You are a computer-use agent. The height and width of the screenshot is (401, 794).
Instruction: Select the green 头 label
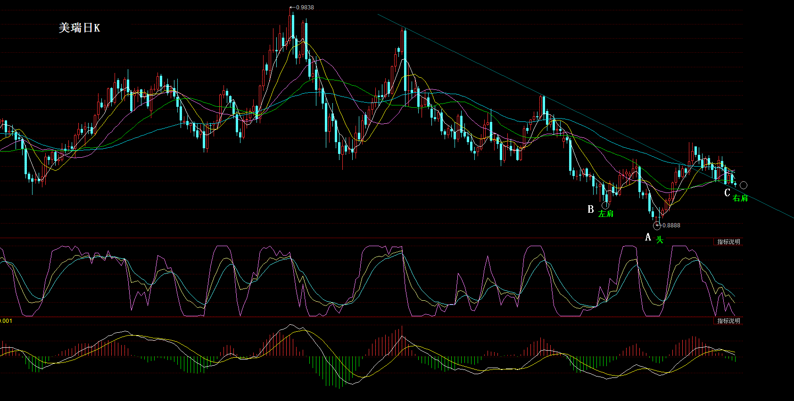[x=660, y=240]
